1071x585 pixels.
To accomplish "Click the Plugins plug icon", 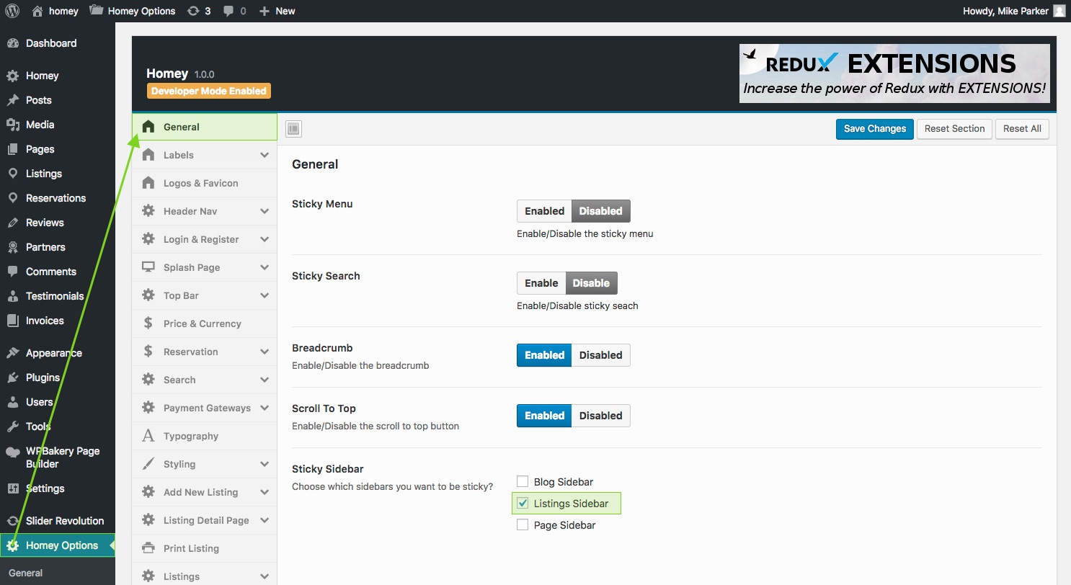I will (x=12, y=378).
